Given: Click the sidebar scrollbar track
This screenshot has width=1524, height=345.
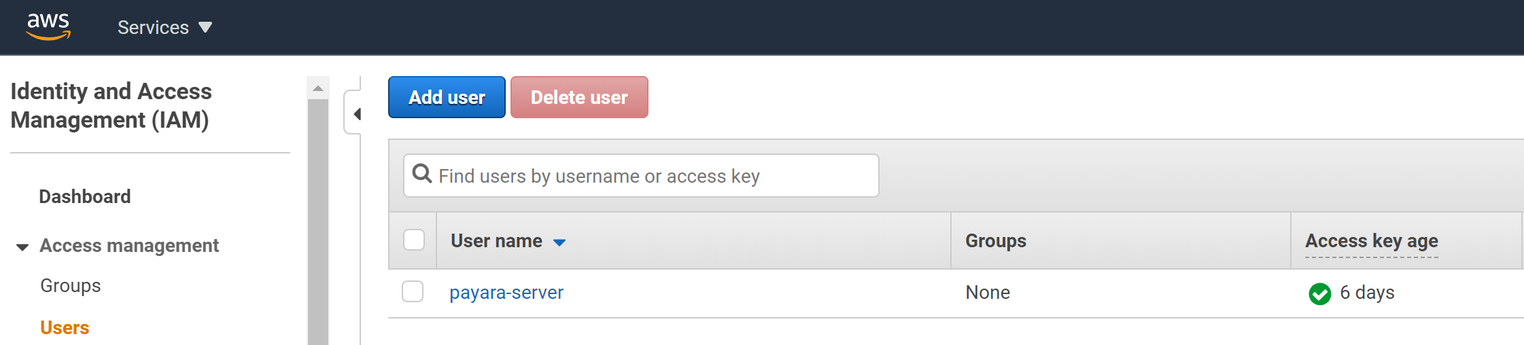Looking at the screenshot, I should pyautogui.click(x=317, y=224).
